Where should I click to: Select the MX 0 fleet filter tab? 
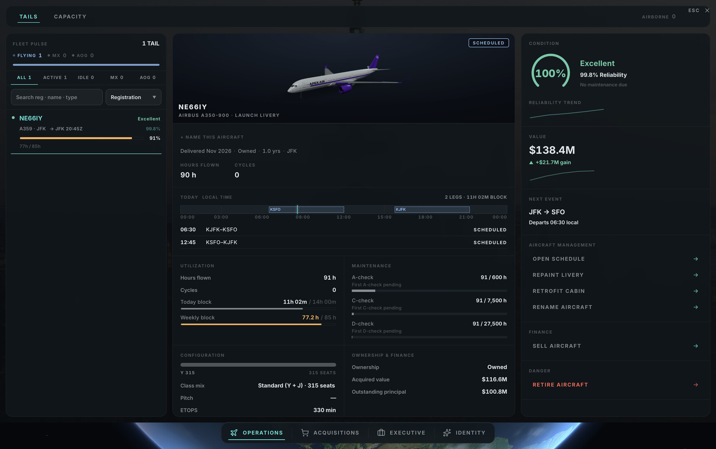pos(117,78)
